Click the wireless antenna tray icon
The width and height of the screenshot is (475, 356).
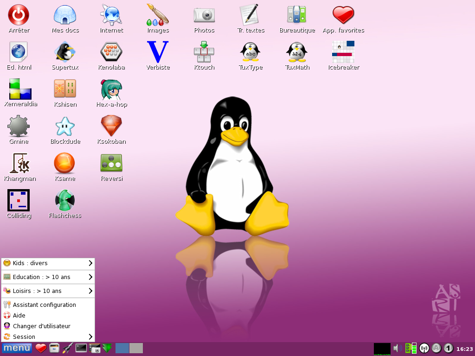[424, 349]
